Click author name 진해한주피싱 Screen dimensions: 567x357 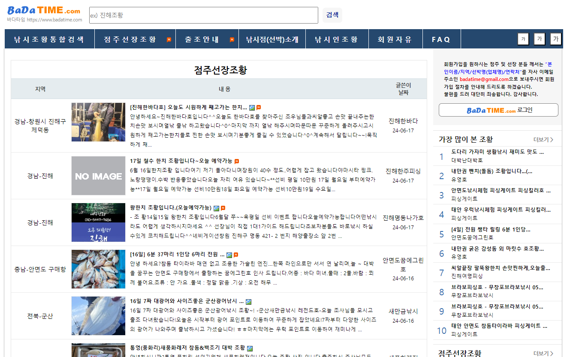pos(403,171)
